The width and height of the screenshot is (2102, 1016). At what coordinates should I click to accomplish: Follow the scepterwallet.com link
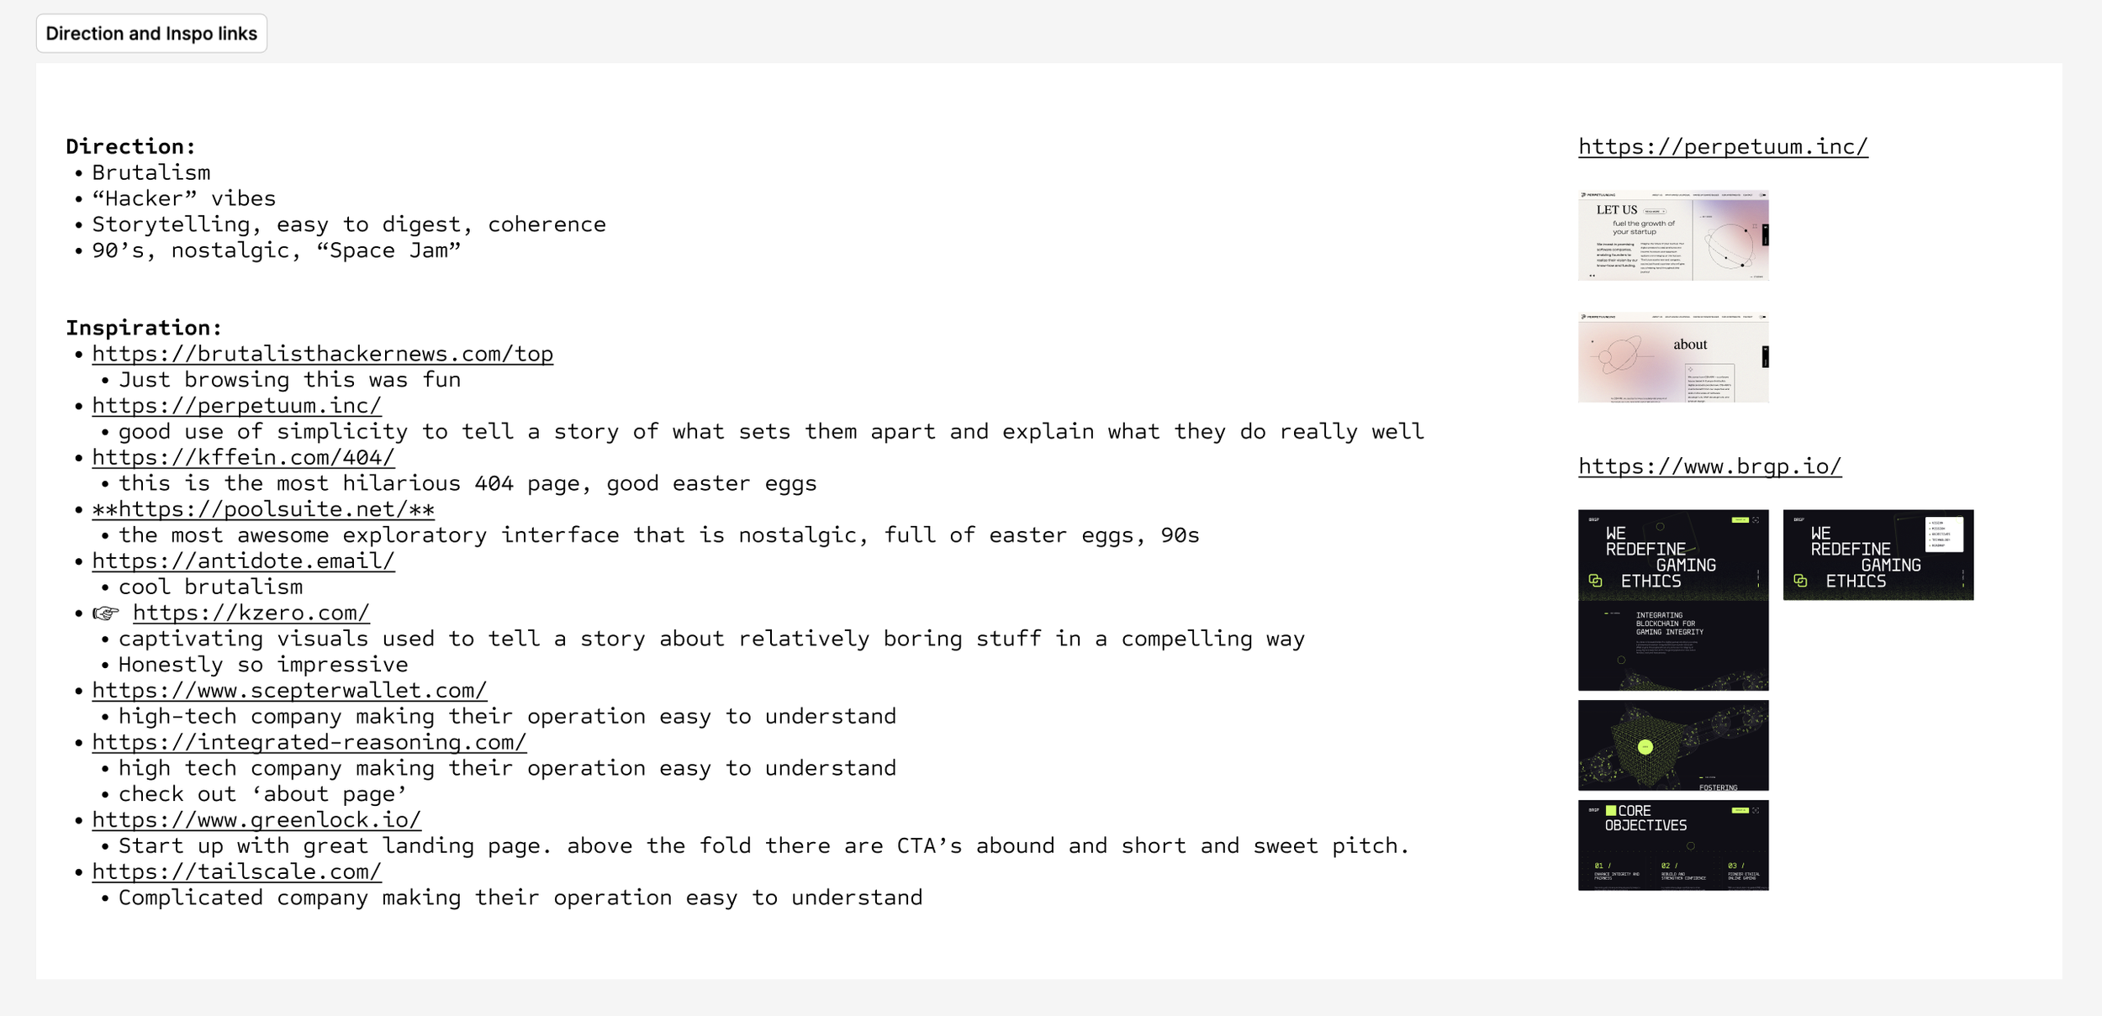[x=290, y=691]
